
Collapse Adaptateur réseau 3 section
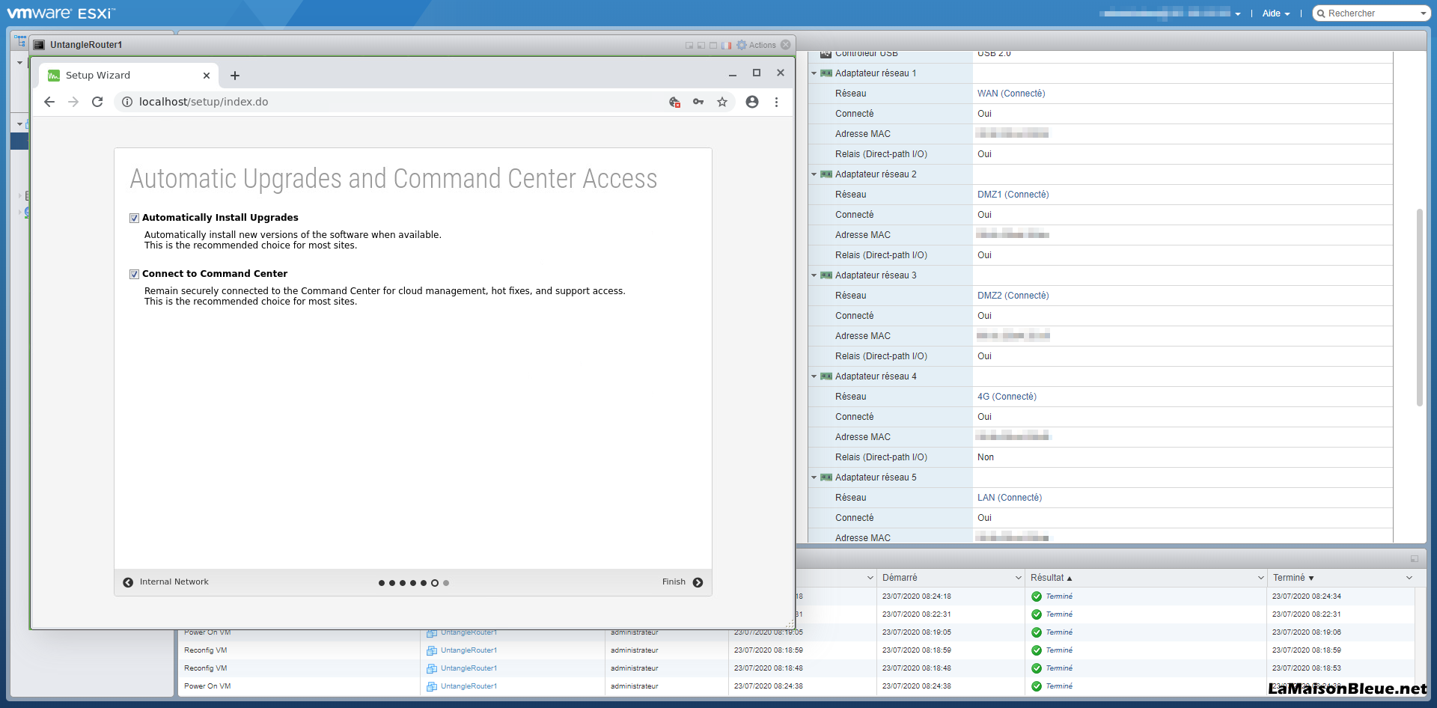tap(814, 275)
